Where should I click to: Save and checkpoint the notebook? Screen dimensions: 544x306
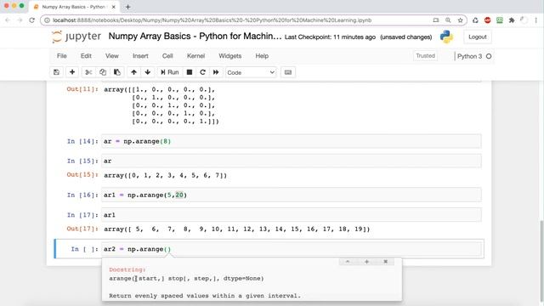(x=56, y=72)
